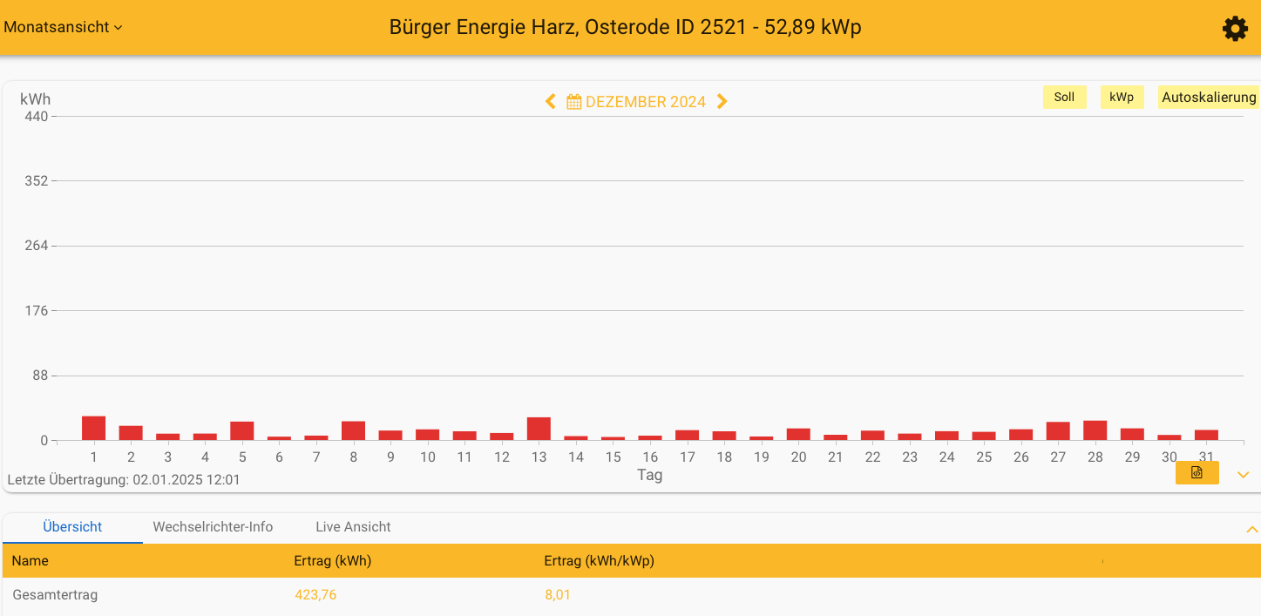
Task: Toggle the Soll overlay
Action: [x=1064, y=97]
